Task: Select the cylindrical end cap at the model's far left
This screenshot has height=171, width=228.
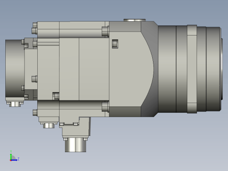Action: (15, 68)
